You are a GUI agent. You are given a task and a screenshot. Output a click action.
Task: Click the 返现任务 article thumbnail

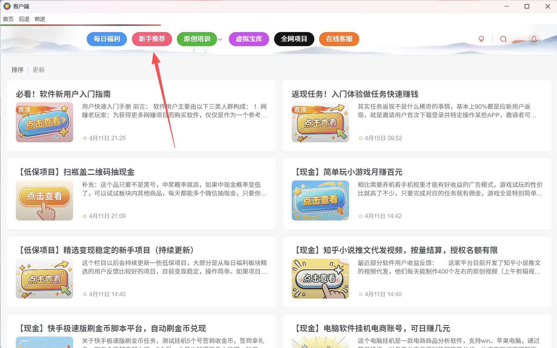[320, 122]
